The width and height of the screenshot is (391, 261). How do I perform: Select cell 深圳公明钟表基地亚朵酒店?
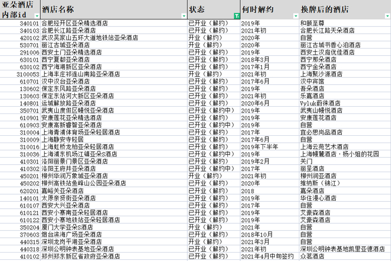(x=114, y=249)
